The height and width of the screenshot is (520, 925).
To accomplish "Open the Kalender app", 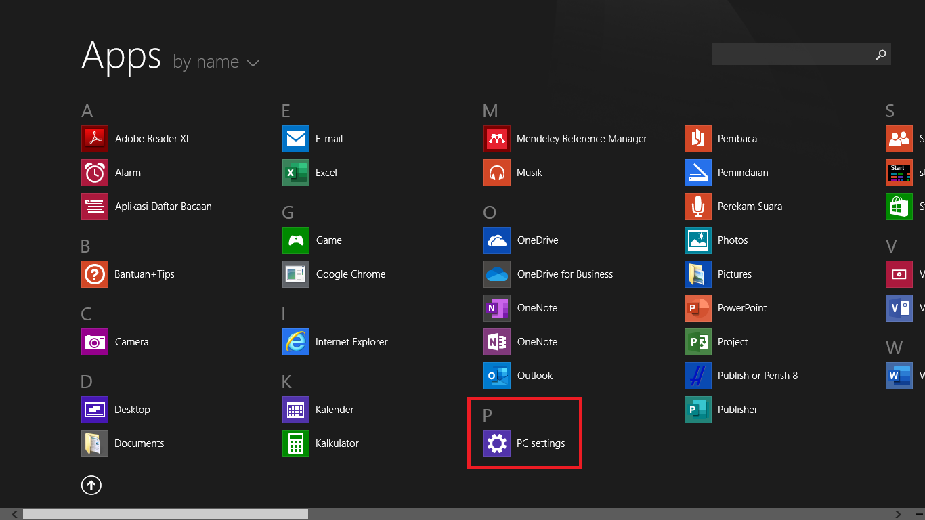I will pos(318,410).
